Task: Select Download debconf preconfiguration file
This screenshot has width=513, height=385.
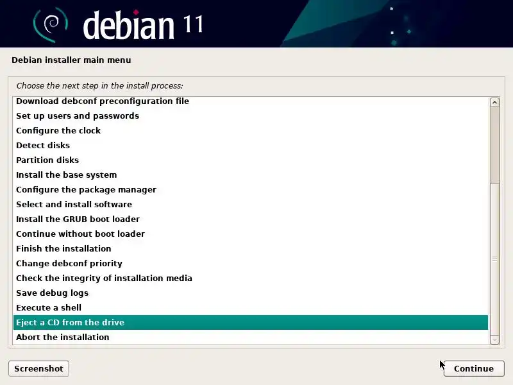Action: pyautogui.click(x=251, y=101)
